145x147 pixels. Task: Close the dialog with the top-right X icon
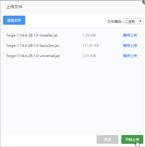pyautogui.click(x=144, y=2)
